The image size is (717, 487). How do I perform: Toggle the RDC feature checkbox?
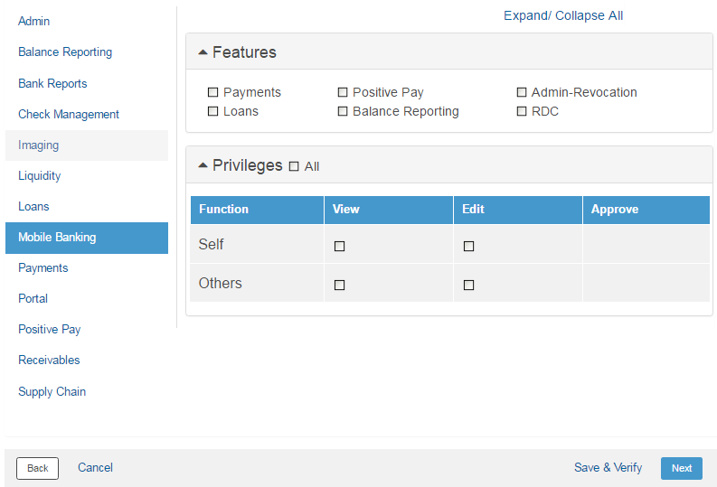tap(522, 111)
